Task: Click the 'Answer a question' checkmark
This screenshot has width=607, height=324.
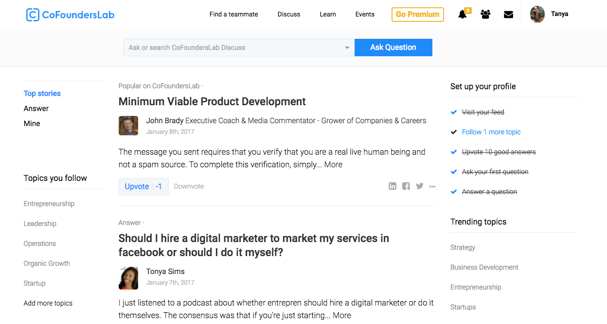Action: tap(454, 192)
